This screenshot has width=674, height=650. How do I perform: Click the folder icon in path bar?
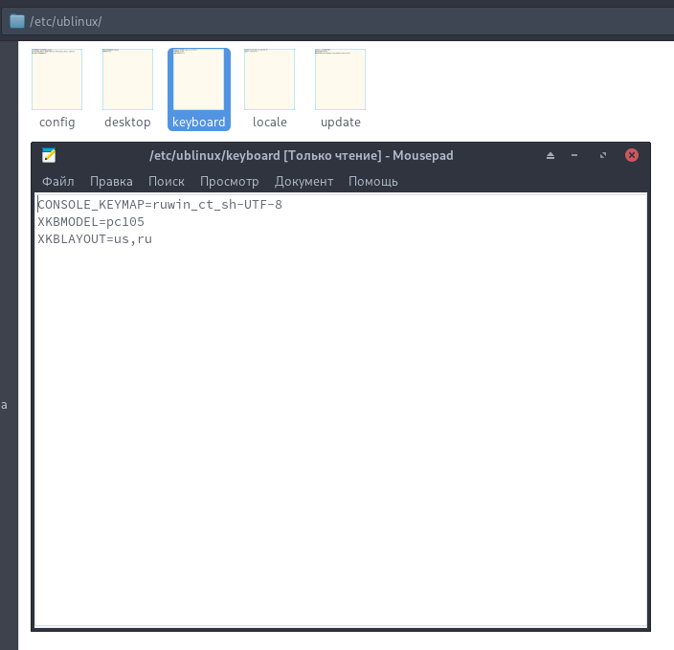point(17,21)
